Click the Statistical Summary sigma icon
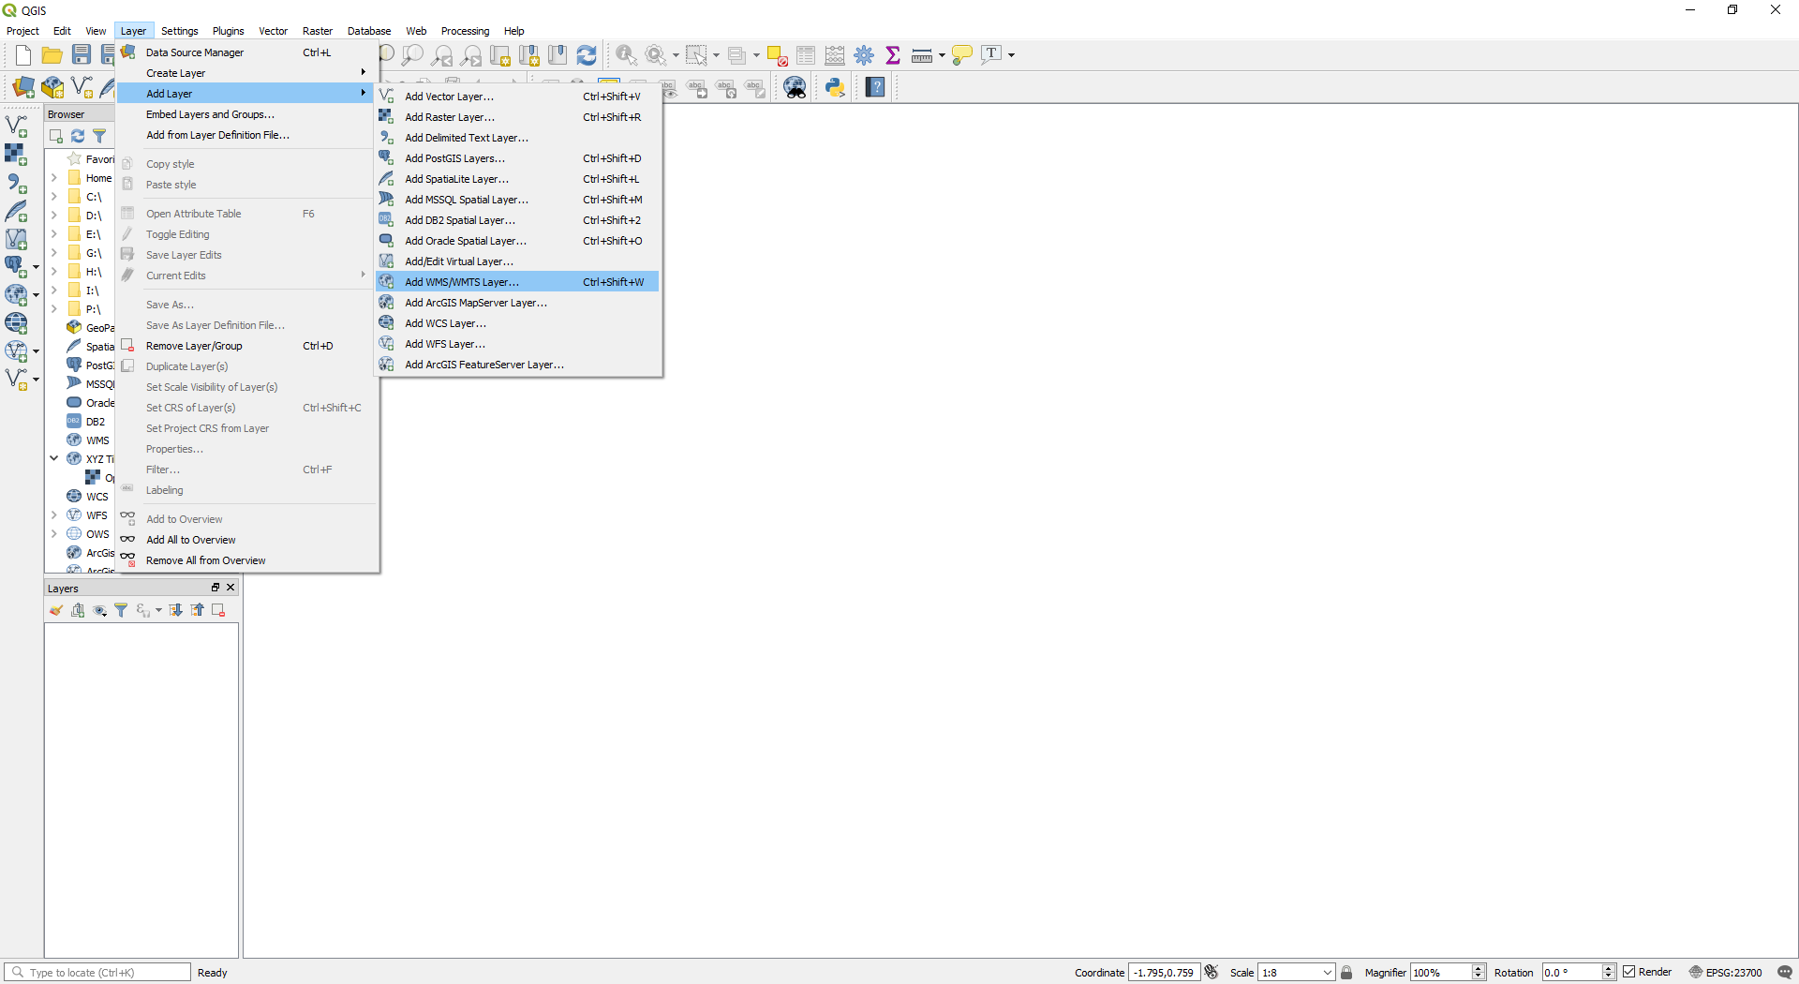 tap(893, 55)
